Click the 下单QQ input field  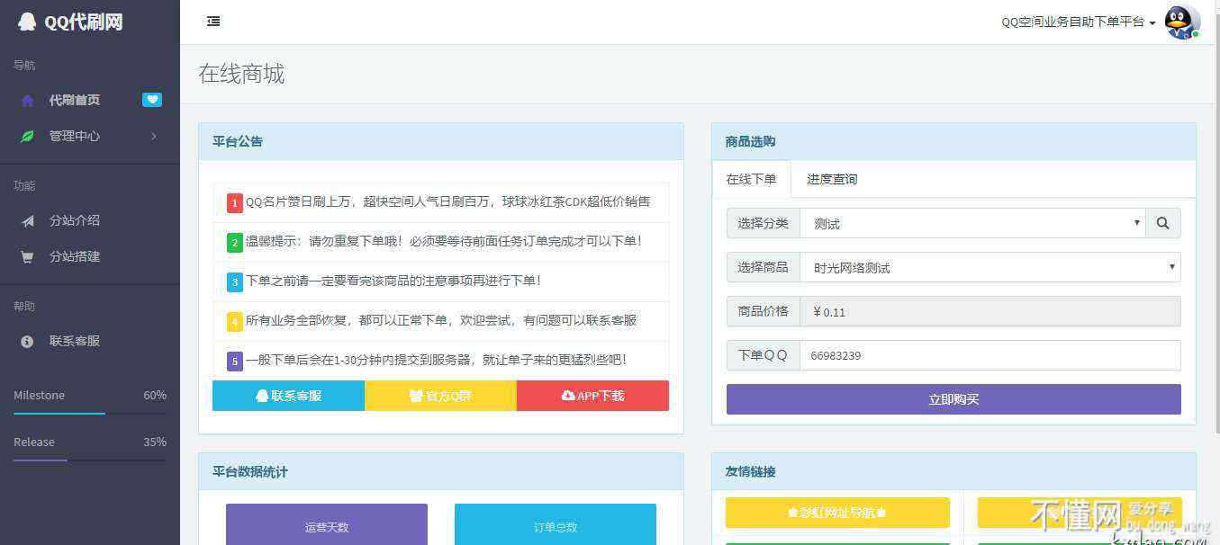click(990, 355)
